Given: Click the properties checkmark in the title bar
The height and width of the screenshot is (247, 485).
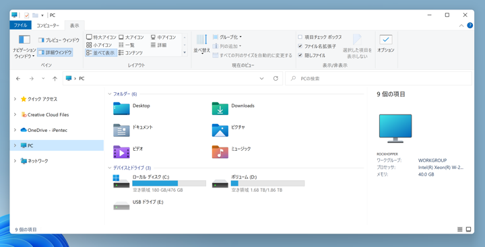Looking at the screenshot, I should (27, 15).
